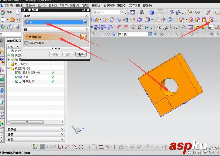This screenshot has width=220, height=156.
Task: Open the color palette sidebar tab
Action: (2, 123)
